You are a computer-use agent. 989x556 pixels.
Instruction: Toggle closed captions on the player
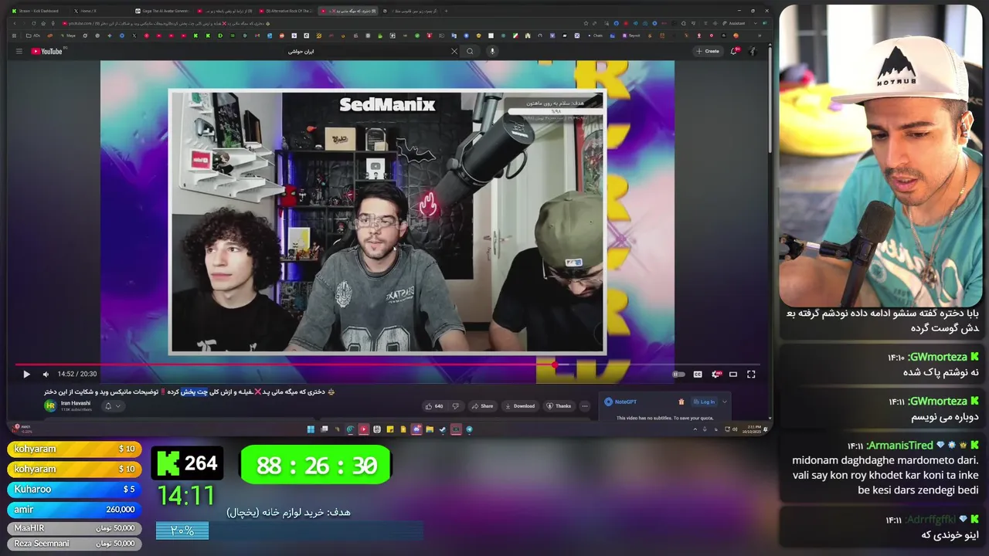[x=698, y=374]
